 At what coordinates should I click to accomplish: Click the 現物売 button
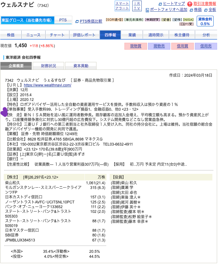point(159,46)
